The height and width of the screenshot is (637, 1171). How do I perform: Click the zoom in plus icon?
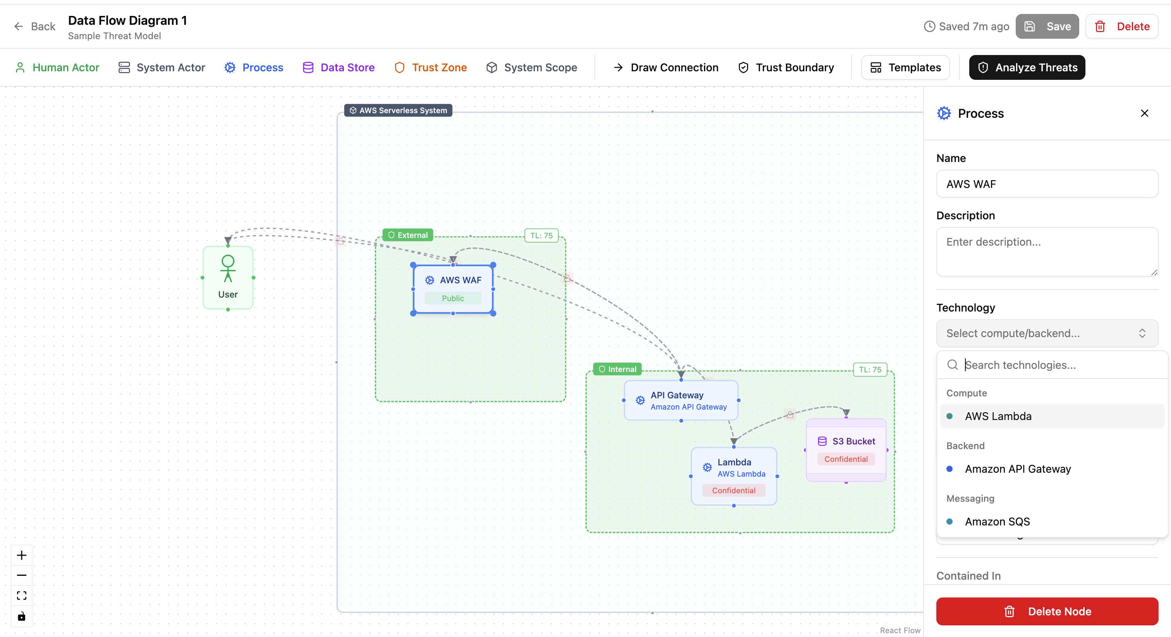coord(21,555)
